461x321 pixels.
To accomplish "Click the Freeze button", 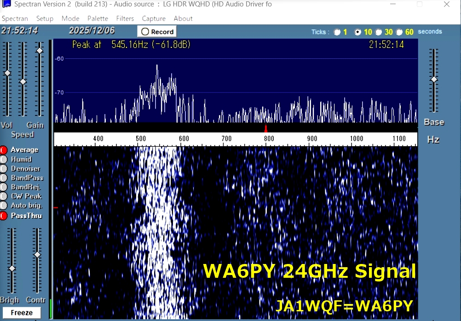I will [21, 312].
